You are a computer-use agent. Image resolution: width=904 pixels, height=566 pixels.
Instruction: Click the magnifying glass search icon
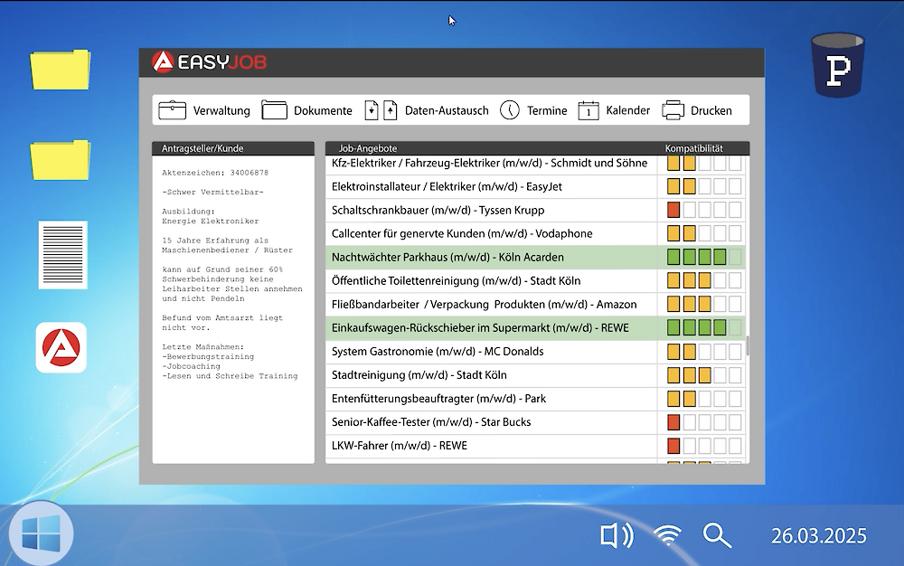(x=717, y=535)
